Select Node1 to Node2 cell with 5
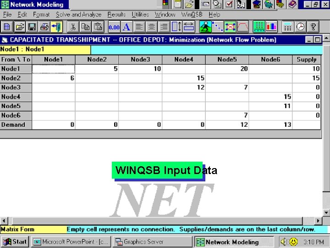 [x=97, y=69]
